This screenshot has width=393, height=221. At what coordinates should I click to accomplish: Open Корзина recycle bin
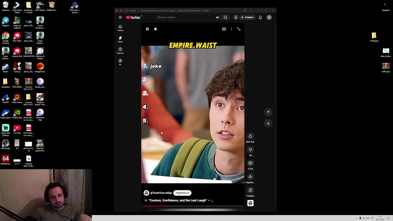click(6, 7)
